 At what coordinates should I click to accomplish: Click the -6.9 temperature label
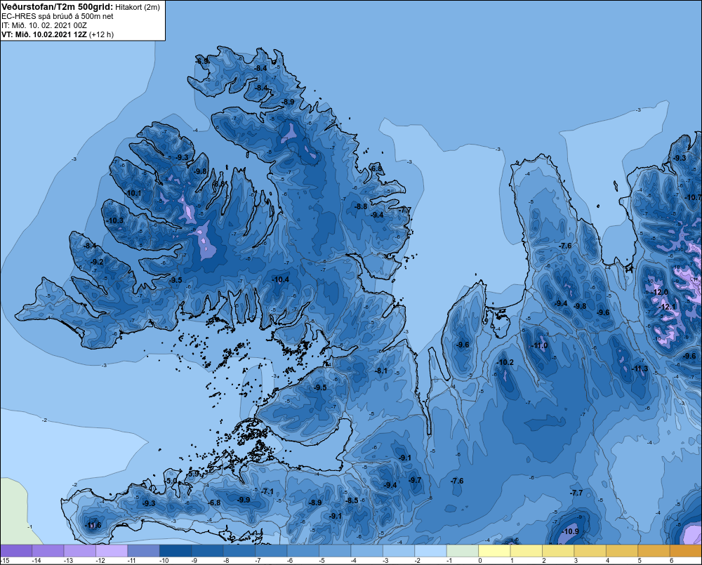(202, 61)
